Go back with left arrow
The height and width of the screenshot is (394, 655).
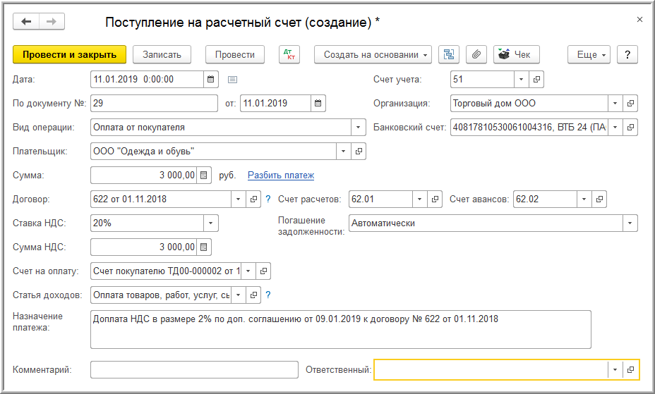(x=27, y=22)
